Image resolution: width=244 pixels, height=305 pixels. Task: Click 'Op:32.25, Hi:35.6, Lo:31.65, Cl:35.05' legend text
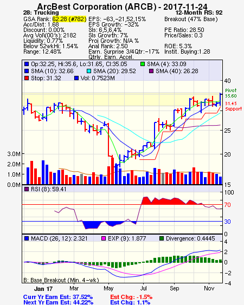[79, 64]
